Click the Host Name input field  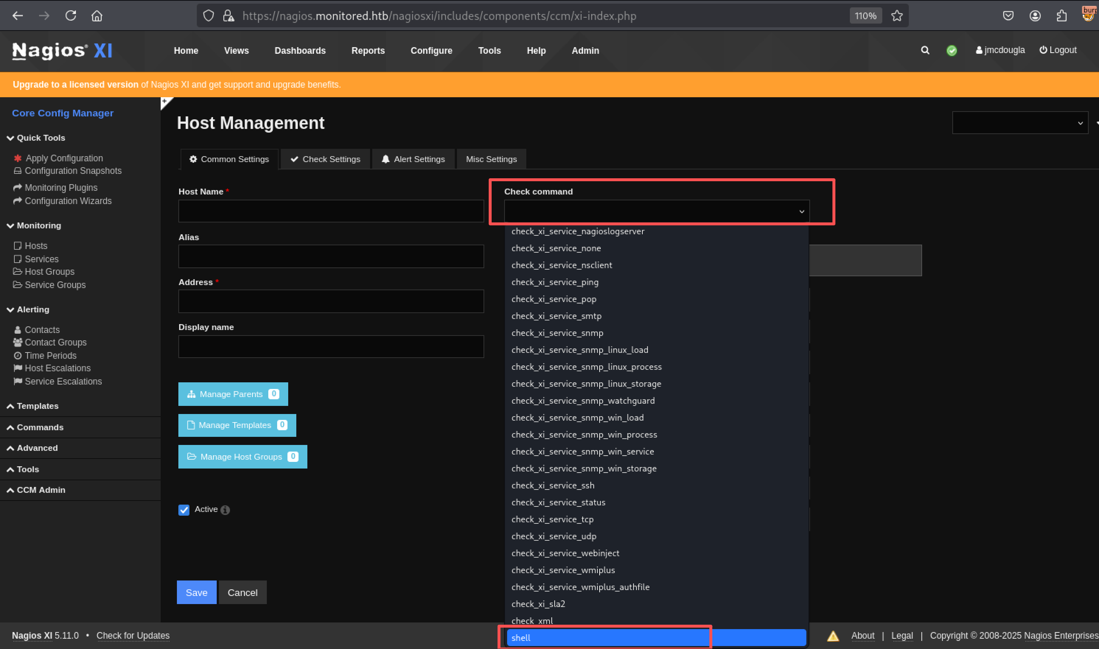coord(331,211)
